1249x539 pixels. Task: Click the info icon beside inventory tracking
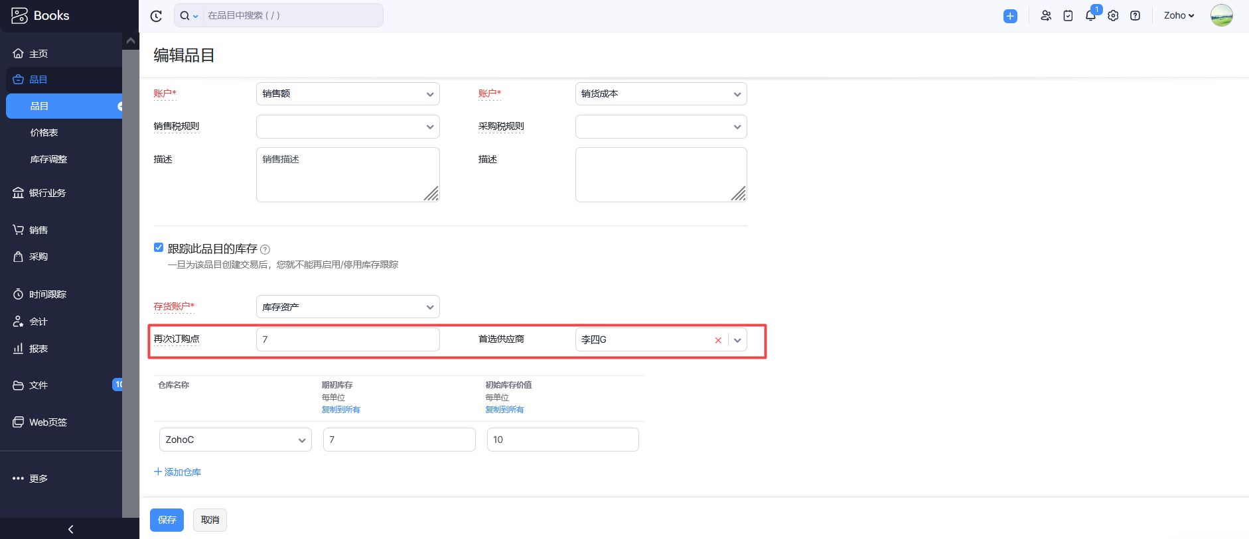point(265,250)
